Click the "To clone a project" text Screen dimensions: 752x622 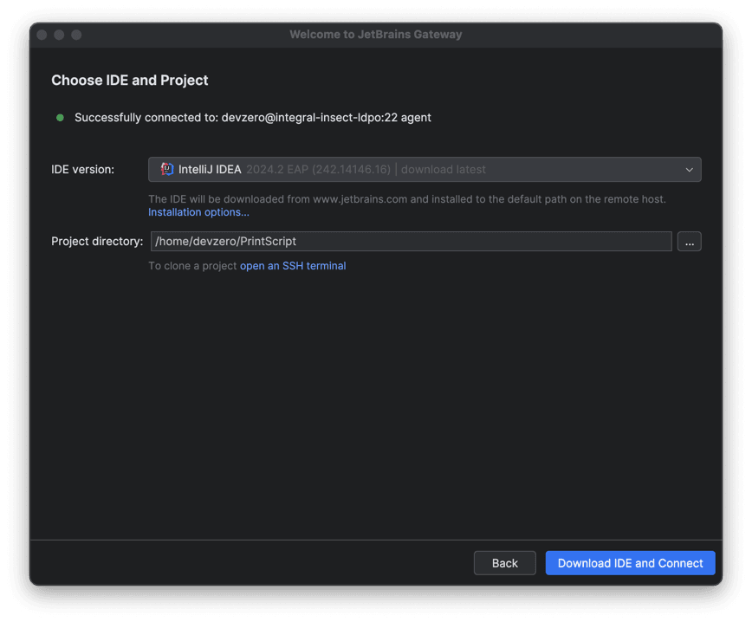click(x=192, y=266)
